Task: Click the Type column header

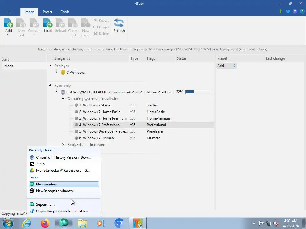Action: point(137,58)
